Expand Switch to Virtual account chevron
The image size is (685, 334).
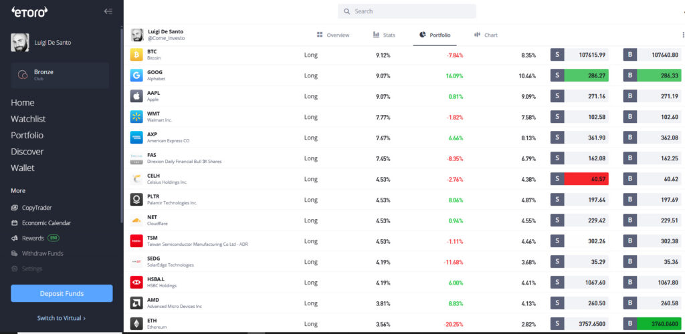[84, 318]
